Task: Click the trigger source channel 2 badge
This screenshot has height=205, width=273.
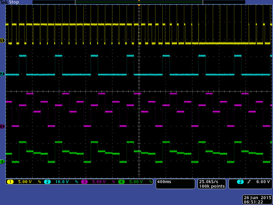Action: pyautogui.click(x=234, y=182)
